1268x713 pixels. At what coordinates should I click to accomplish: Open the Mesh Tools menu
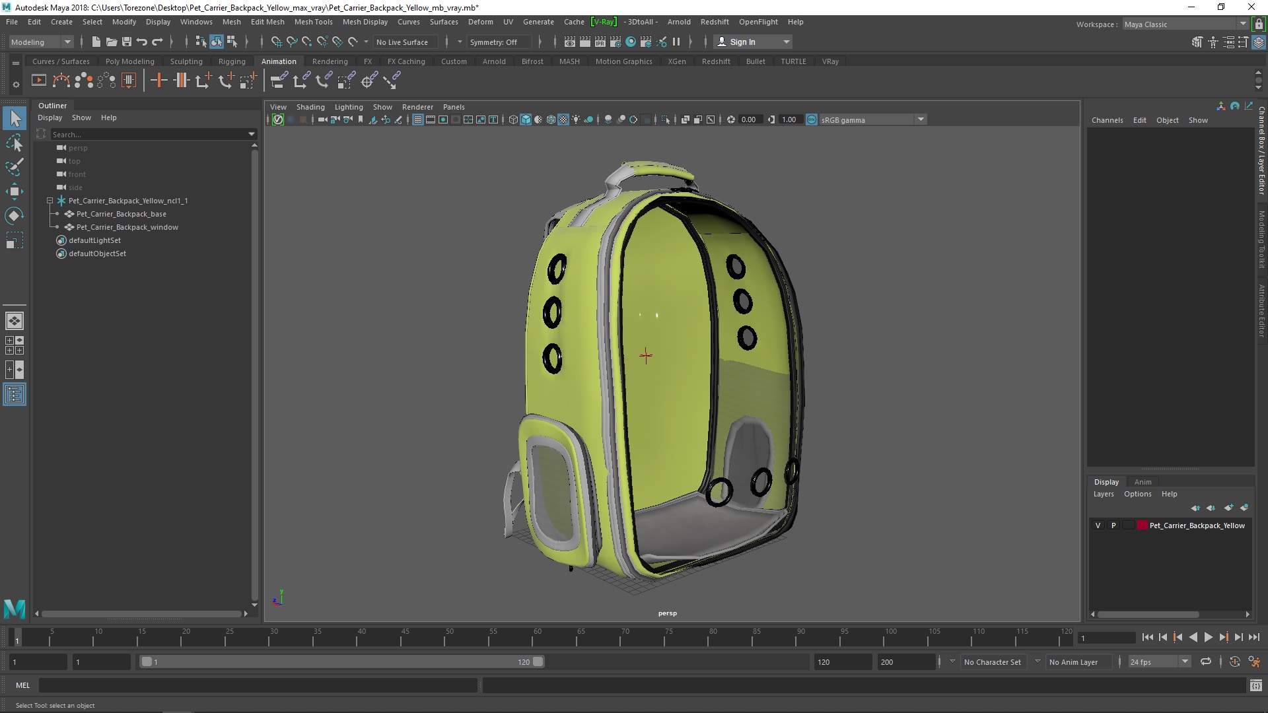(x=313, y=22)
